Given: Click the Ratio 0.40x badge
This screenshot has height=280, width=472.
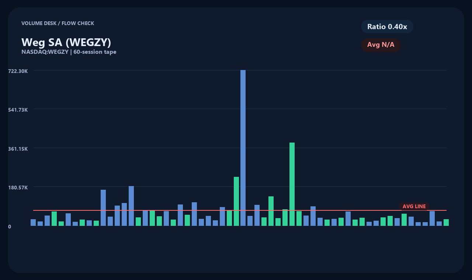Looking at the screenshot, I should pyautogui.click(x=387, y=27).
